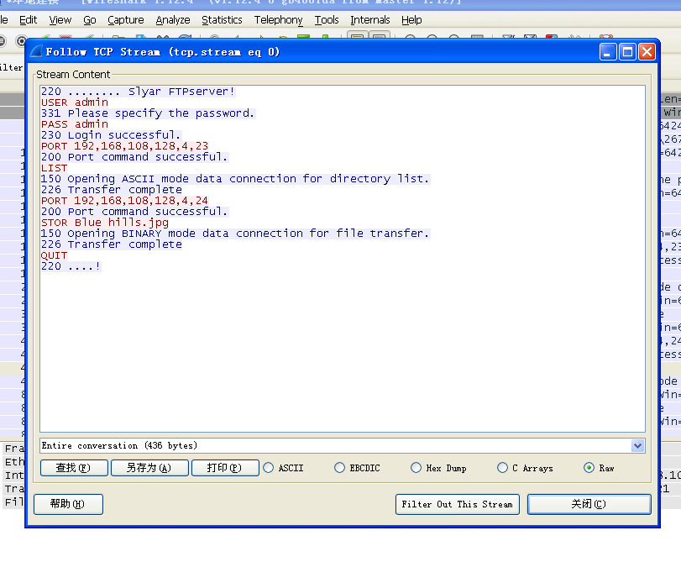Open the Entire conversation dropdown

pyautogui.click(x=343, y=445)
